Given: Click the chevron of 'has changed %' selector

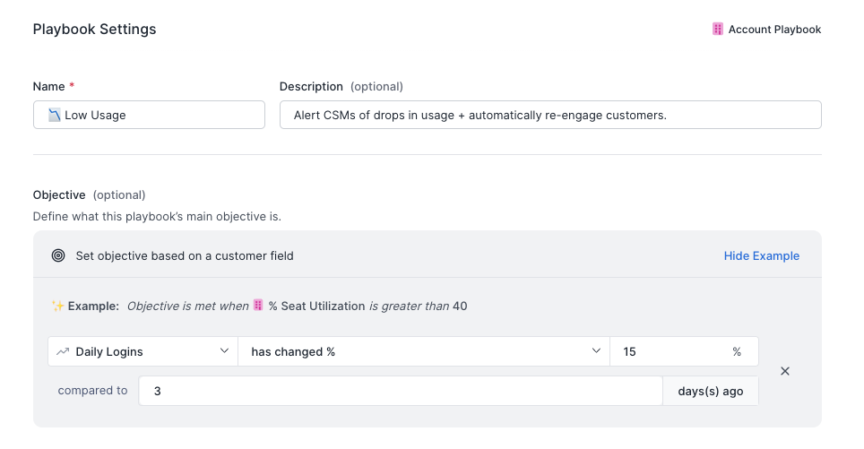Looking at the screenshot, I should (x=596, y=351).
